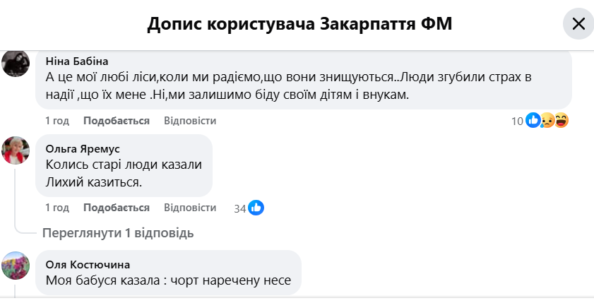Close the Закарпаття ФМ post dialog
Image resolution: width=594 pixels, height=303 pixels.
[578, 24]
